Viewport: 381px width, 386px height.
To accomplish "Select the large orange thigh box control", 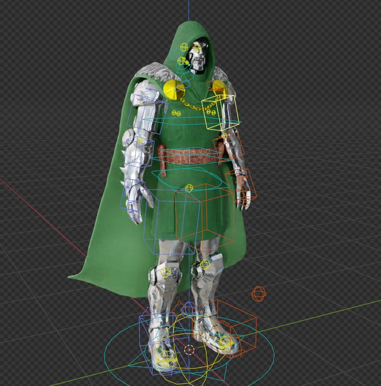I will click(205, 218).
